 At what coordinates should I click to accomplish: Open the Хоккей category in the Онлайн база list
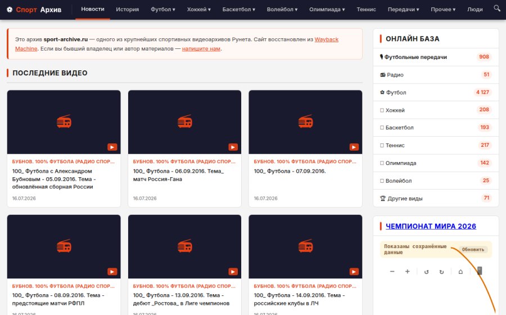click(436, 110)
